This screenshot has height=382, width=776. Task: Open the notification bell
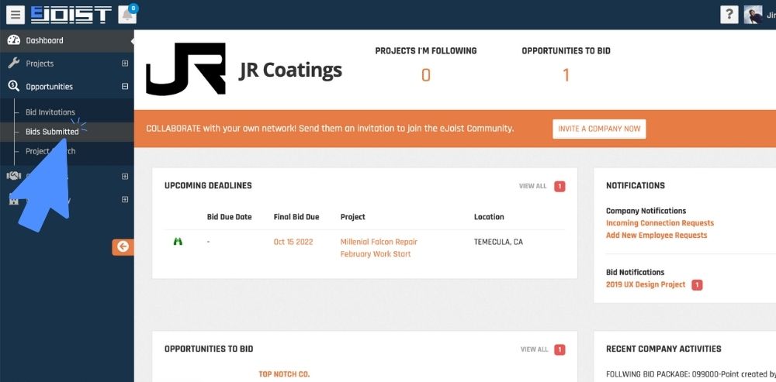[x=127, y=15]
